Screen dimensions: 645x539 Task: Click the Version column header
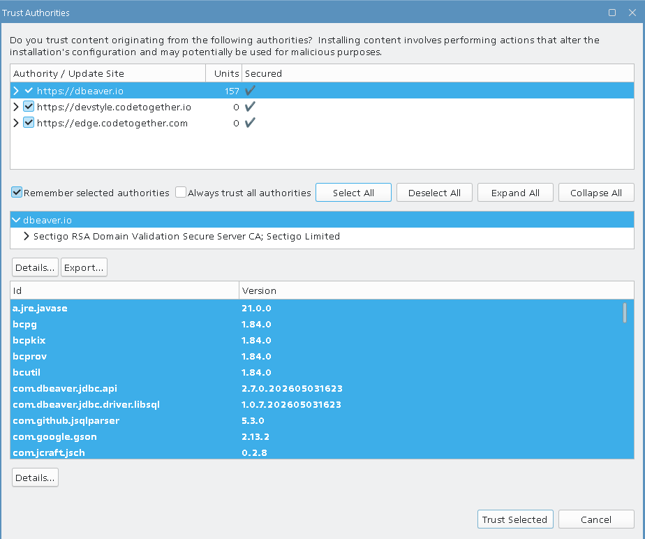(x=436, y=290)
